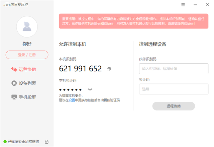Viewport: 214px width, 147px height.
Task: Select the 远程协助 sidebar tab
Action: coord(24,69)
